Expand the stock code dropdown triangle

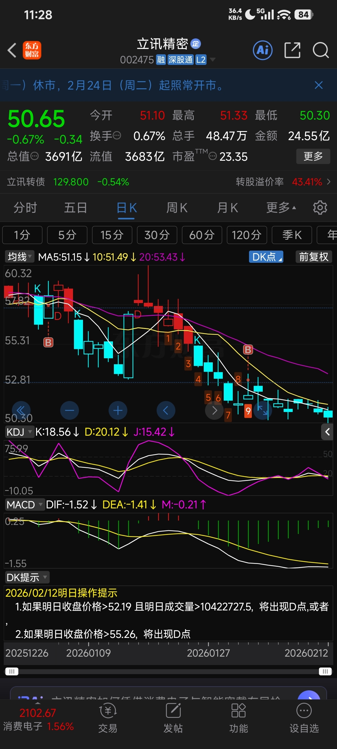(x=212, y=59)
